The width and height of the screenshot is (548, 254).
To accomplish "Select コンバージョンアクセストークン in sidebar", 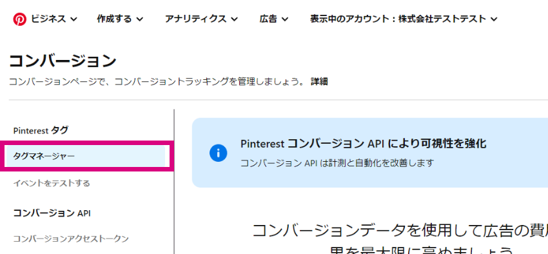I will (71, 239).
